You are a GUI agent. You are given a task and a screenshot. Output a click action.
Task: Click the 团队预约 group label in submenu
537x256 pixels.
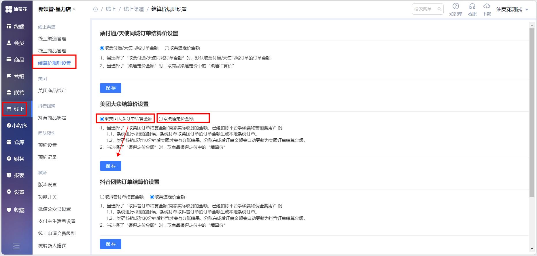(47, 133)
